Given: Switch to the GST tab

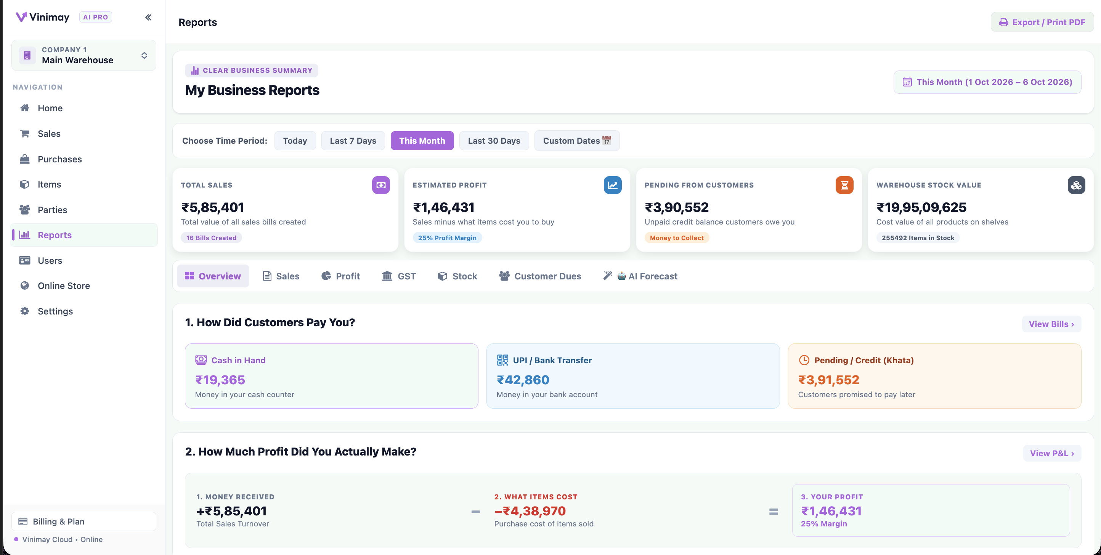Looking at the screenshot, I should tap(398, 276).
